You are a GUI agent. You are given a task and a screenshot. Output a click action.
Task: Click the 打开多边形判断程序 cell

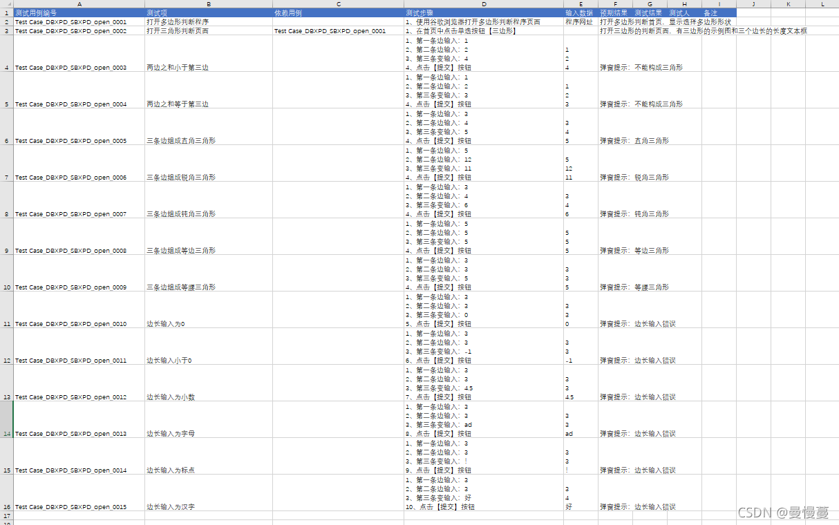pyautogui.click(x=209, y=22)
